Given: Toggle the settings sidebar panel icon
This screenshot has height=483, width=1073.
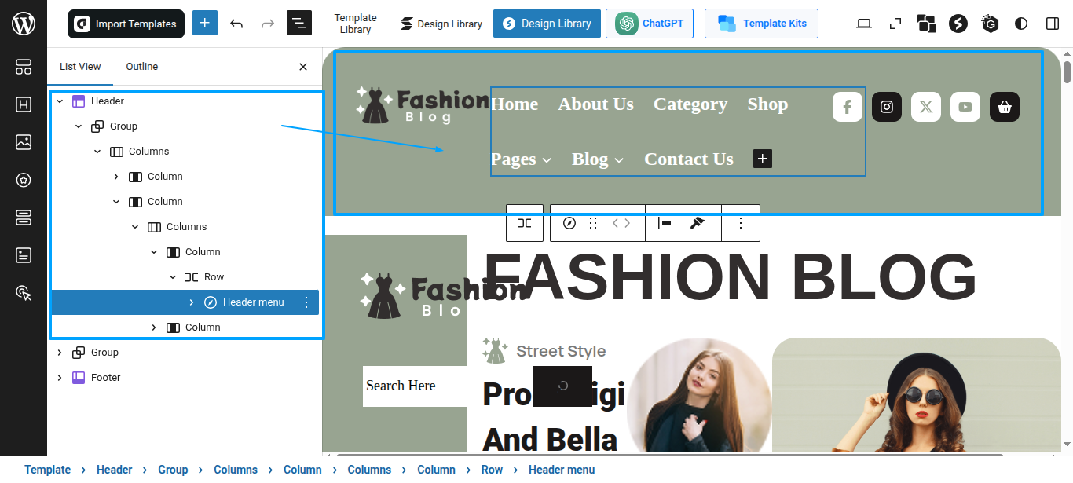Looking at the screenshot, I should tap(1053, 24).
